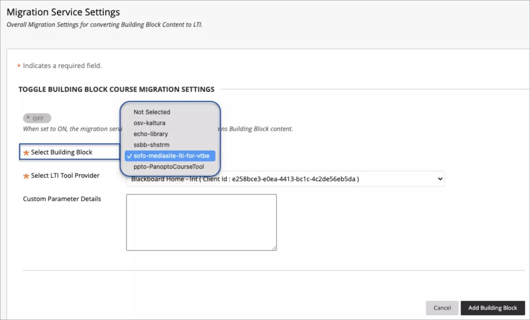Image resolution: width=530 pixels, height=320 pixels.
Task: Click the checkmark beside sofo-mediasite-lti-for-vtbe
Action: point(130,156)
